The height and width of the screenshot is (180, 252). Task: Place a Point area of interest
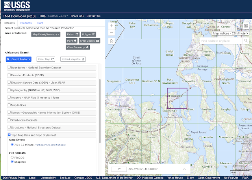[72, 41]
